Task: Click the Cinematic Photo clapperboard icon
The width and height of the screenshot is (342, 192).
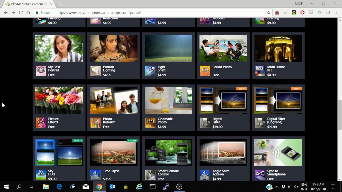Action: coord(150,123)
